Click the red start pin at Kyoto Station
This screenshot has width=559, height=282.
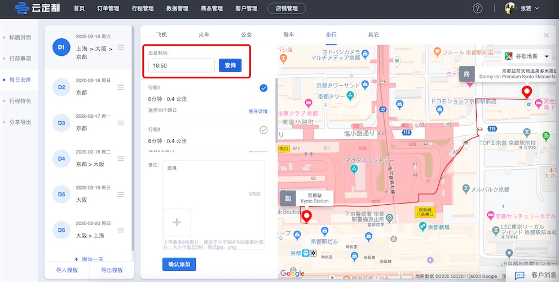tap(306, 216)
